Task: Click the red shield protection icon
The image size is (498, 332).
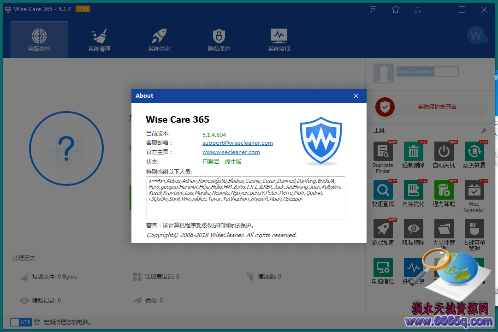Action: (385, 107)
